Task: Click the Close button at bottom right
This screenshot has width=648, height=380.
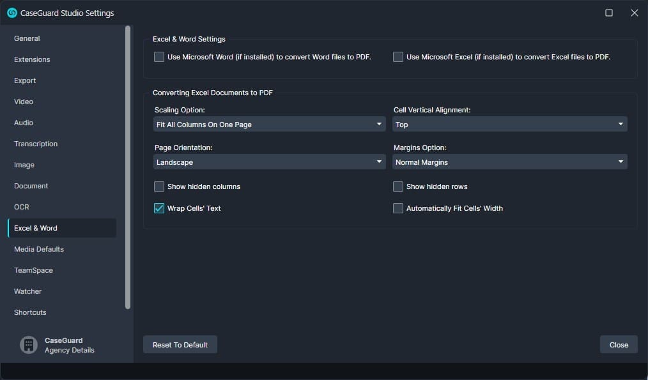Action: (618, 345)
